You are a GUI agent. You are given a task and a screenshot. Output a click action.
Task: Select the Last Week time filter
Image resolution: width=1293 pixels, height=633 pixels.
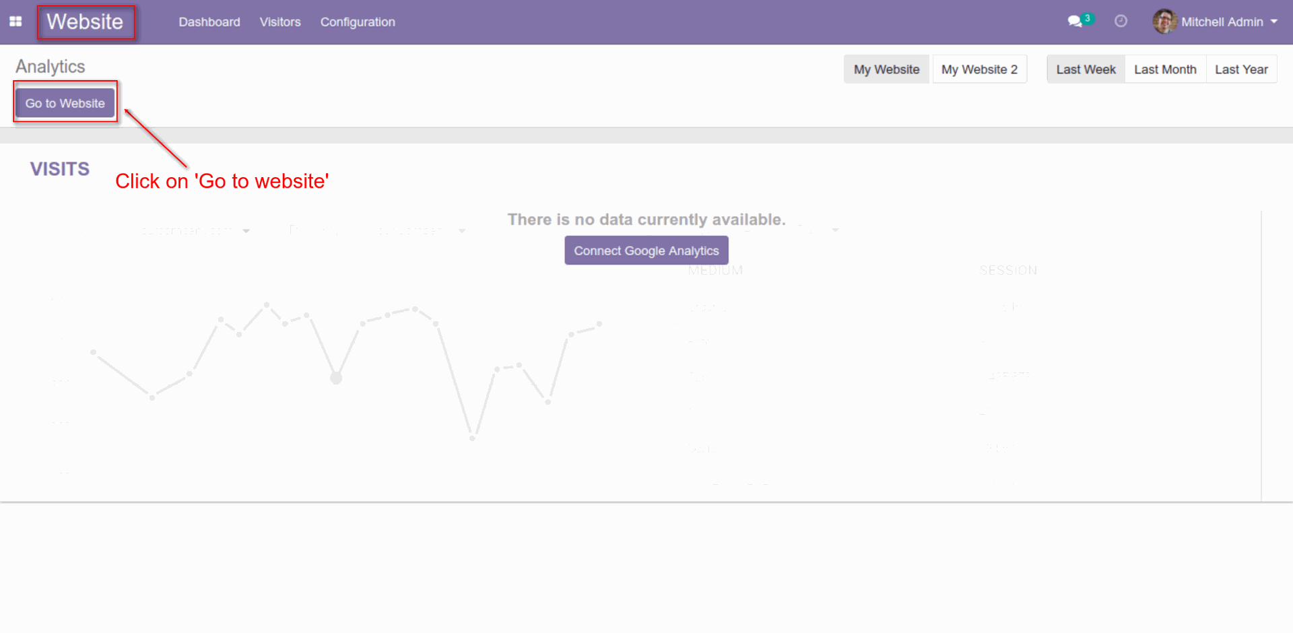tap(1086, 69)
